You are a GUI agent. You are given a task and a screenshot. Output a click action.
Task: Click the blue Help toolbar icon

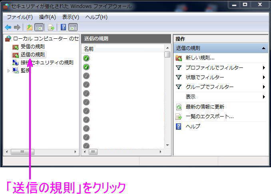point(64,27)
